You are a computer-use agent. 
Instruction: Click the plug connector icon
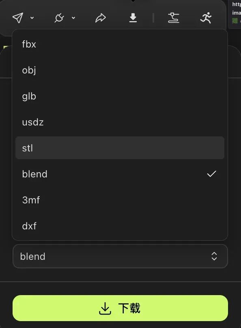[59, 18]
